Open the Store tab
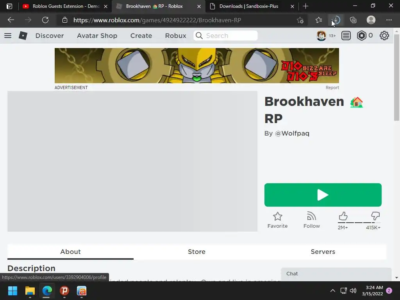The height and width of the screenshot is (300, 400). tap(197, 252)
